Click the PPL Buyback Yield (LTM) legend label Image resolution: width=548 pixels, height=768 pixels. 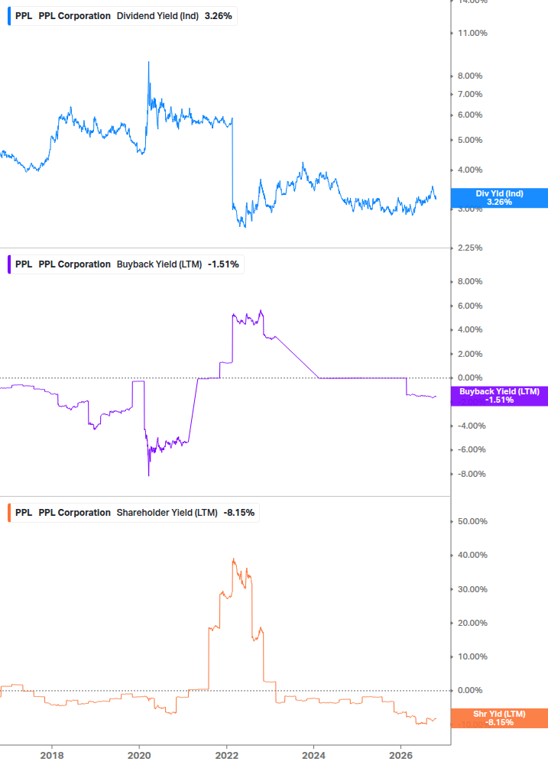pos(126,264)
